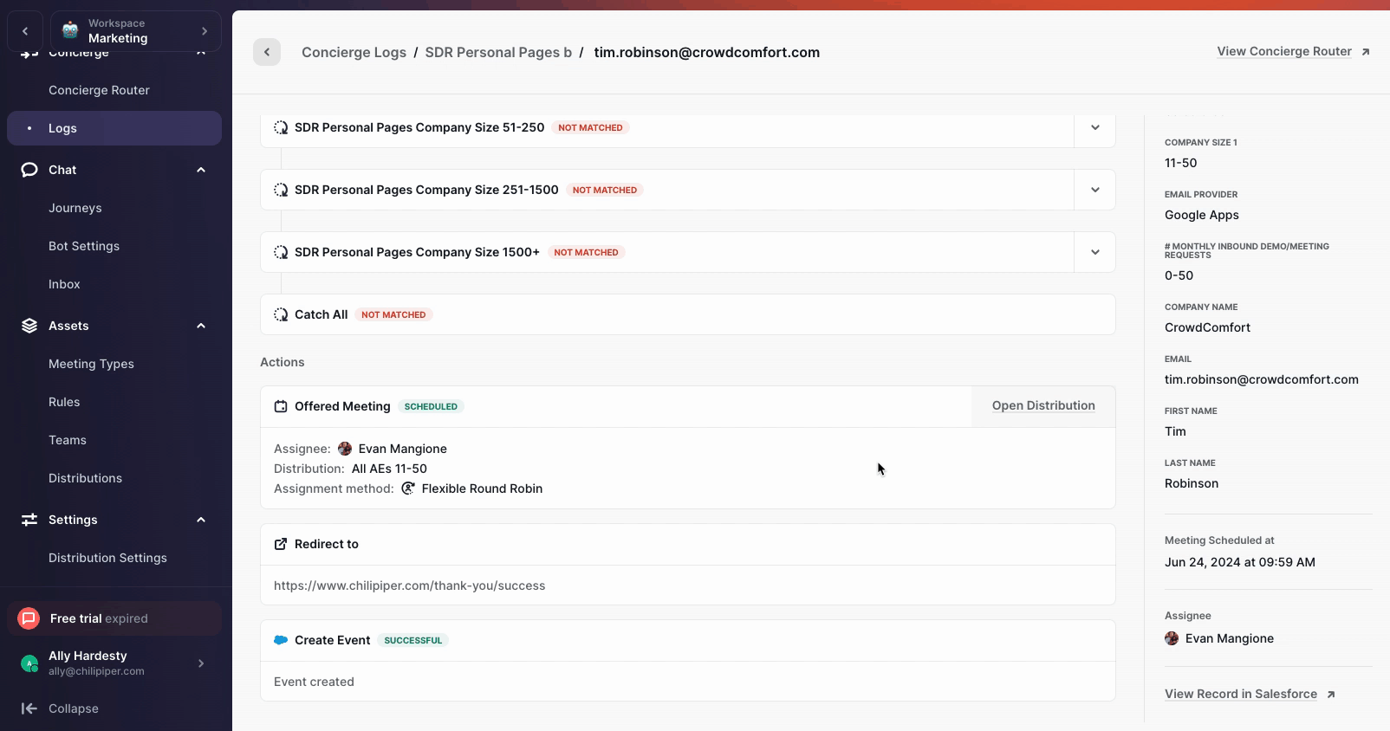Select the Catch All rule row

[x=687, y=314]
